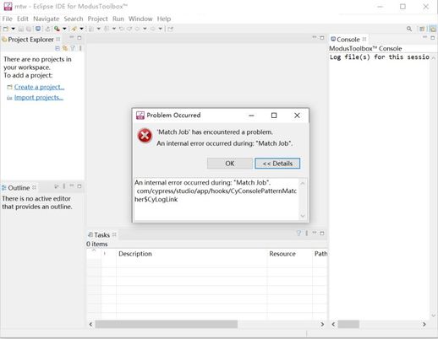Minimize the Tasks view
Viewport: 438px width, 339px height.
315,233
